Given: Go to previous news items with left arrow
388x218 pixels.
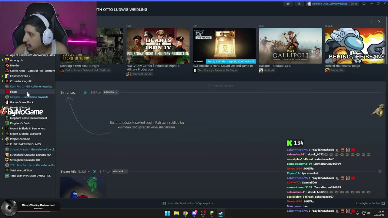Looking at the screenshot, I should 372,21.
